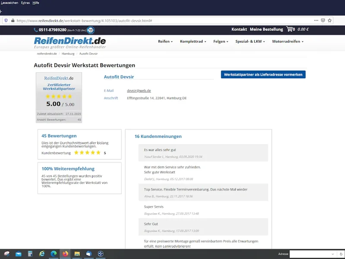The image size is (345, 259).
Task: Expand the Reifen dropdown menu
Action: [165, 41]
